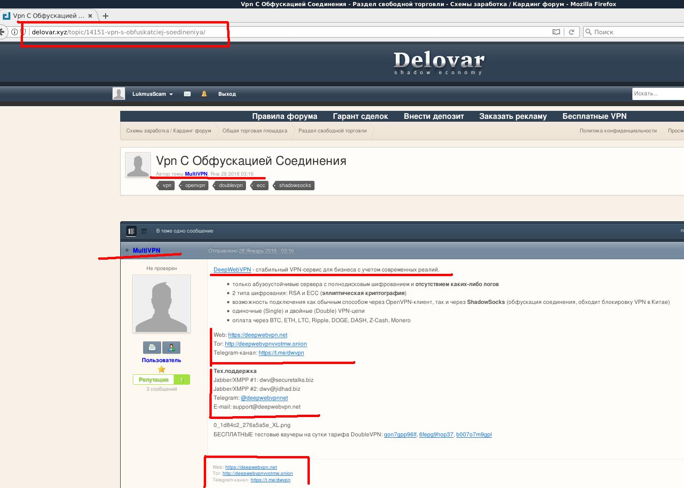Open signature https://deepwebvpn.net link

point(251,467)
